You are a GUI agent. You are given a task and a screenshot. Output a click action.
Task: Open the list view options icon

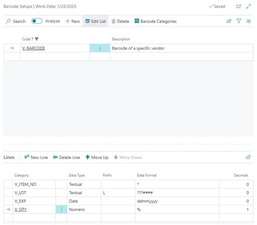(x=248, y=21)
